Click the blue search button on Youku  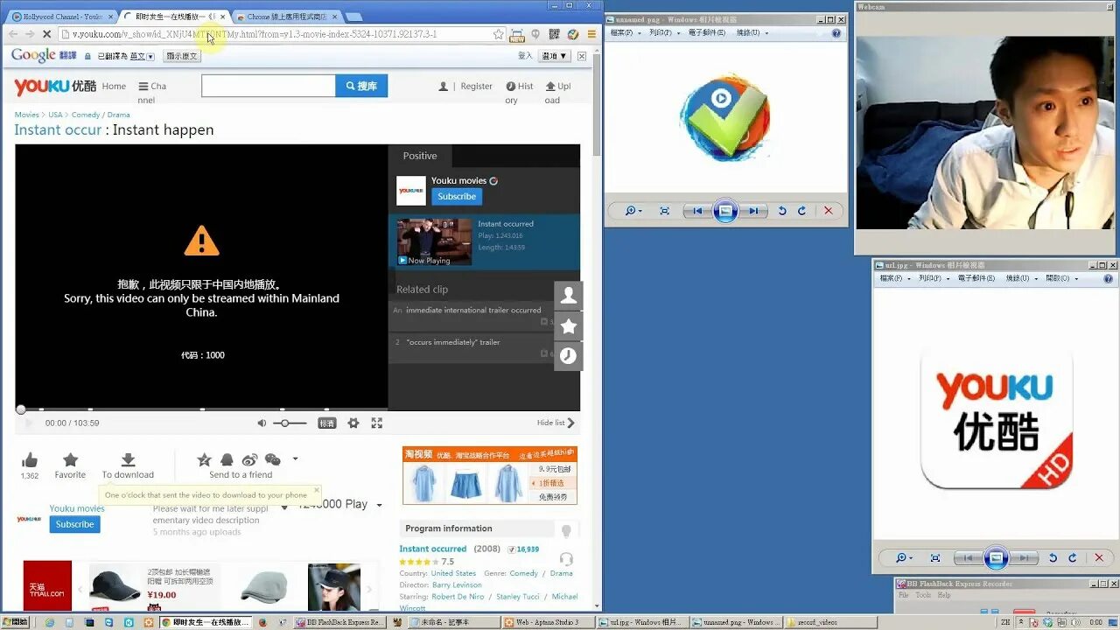(361, 86)
